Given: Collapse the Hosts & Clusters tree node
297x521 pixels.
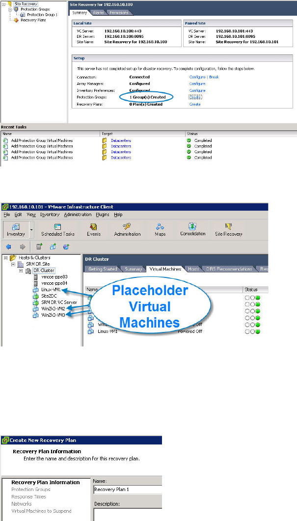Looking at the screenshot, I should tap(5, 258).
